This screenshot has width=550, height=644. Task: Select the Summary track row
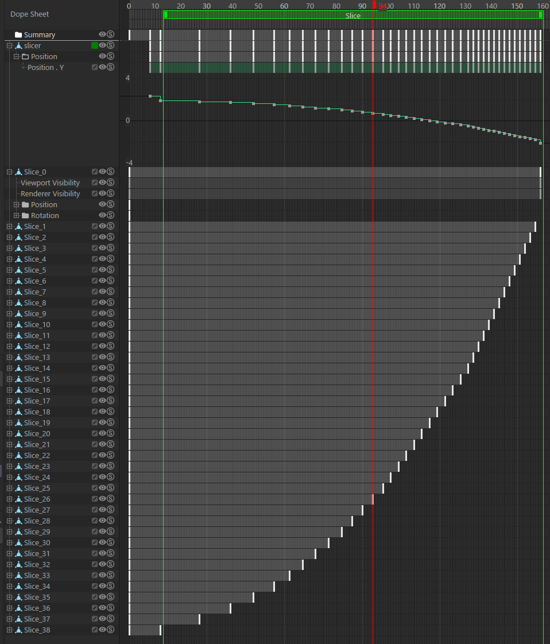pos(61,34)
